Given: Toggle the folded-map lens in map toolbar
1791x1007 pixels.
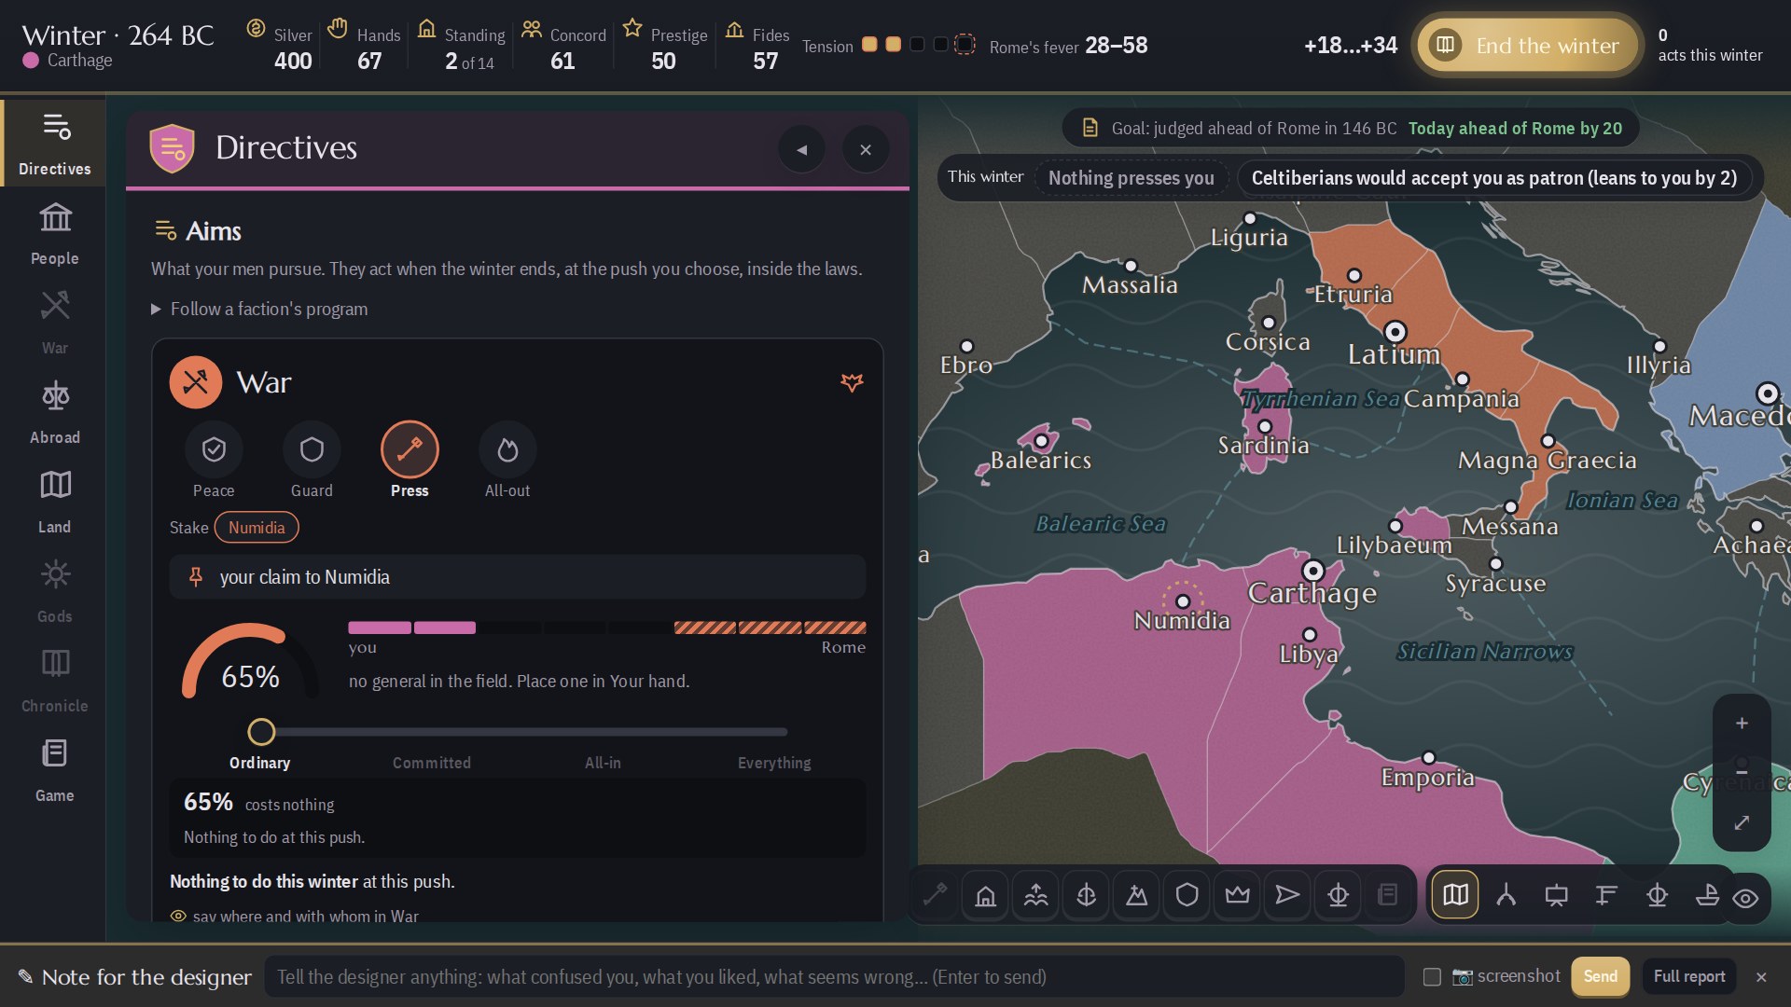Looking at the screenshot, I should [x=1455, y=895].
